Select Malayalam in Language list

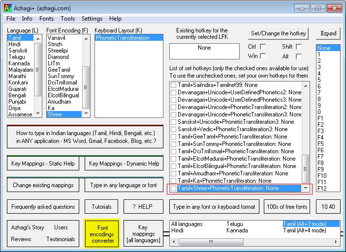pyautogui.click(x=21, y=70)
